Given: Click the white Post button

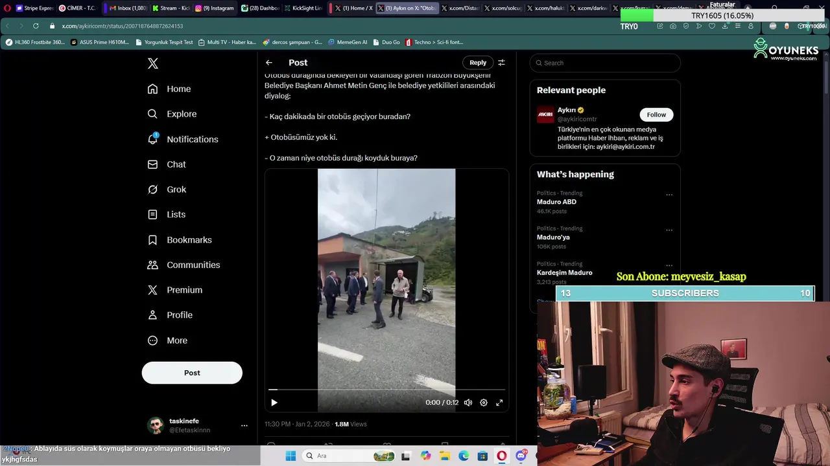Looking at the screenshot, I should [x=192, y=373].
